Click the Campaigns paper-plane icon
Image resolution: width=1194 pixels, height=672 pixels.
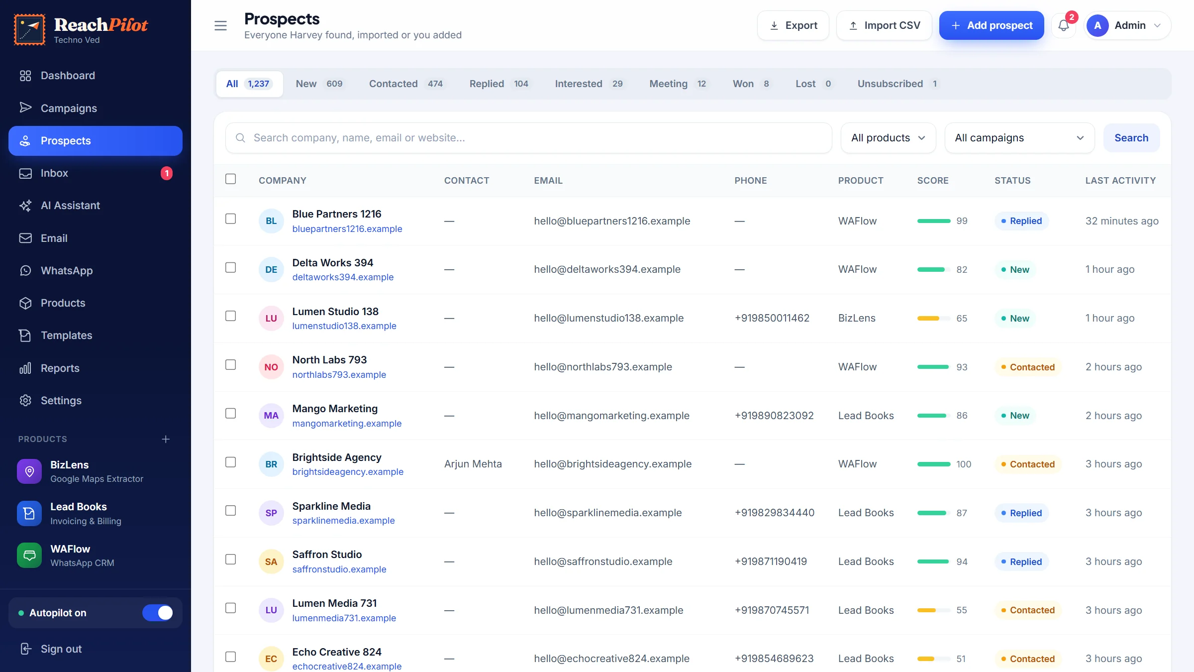[25, 108]
